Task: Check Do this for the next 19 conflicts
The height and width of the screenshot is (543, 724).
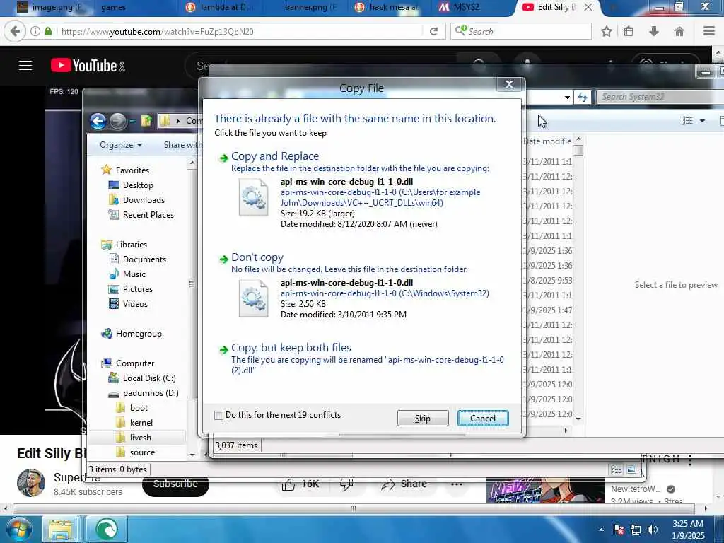Action: coord(219,414)
